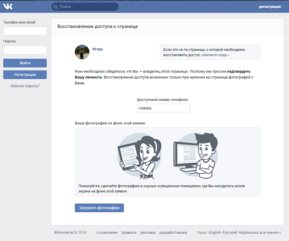Click the magnifier icon in the search bar
Viewport: 289px width, 241px height.
click(56, 7)
